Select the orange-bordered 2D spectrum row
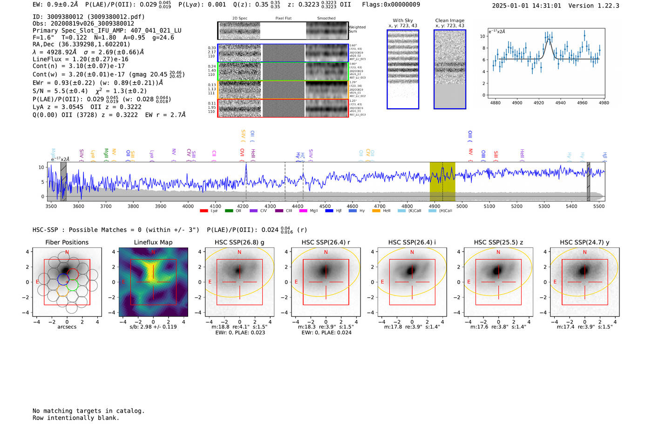The width and height of the screenshot is (652, 443). 283,90
